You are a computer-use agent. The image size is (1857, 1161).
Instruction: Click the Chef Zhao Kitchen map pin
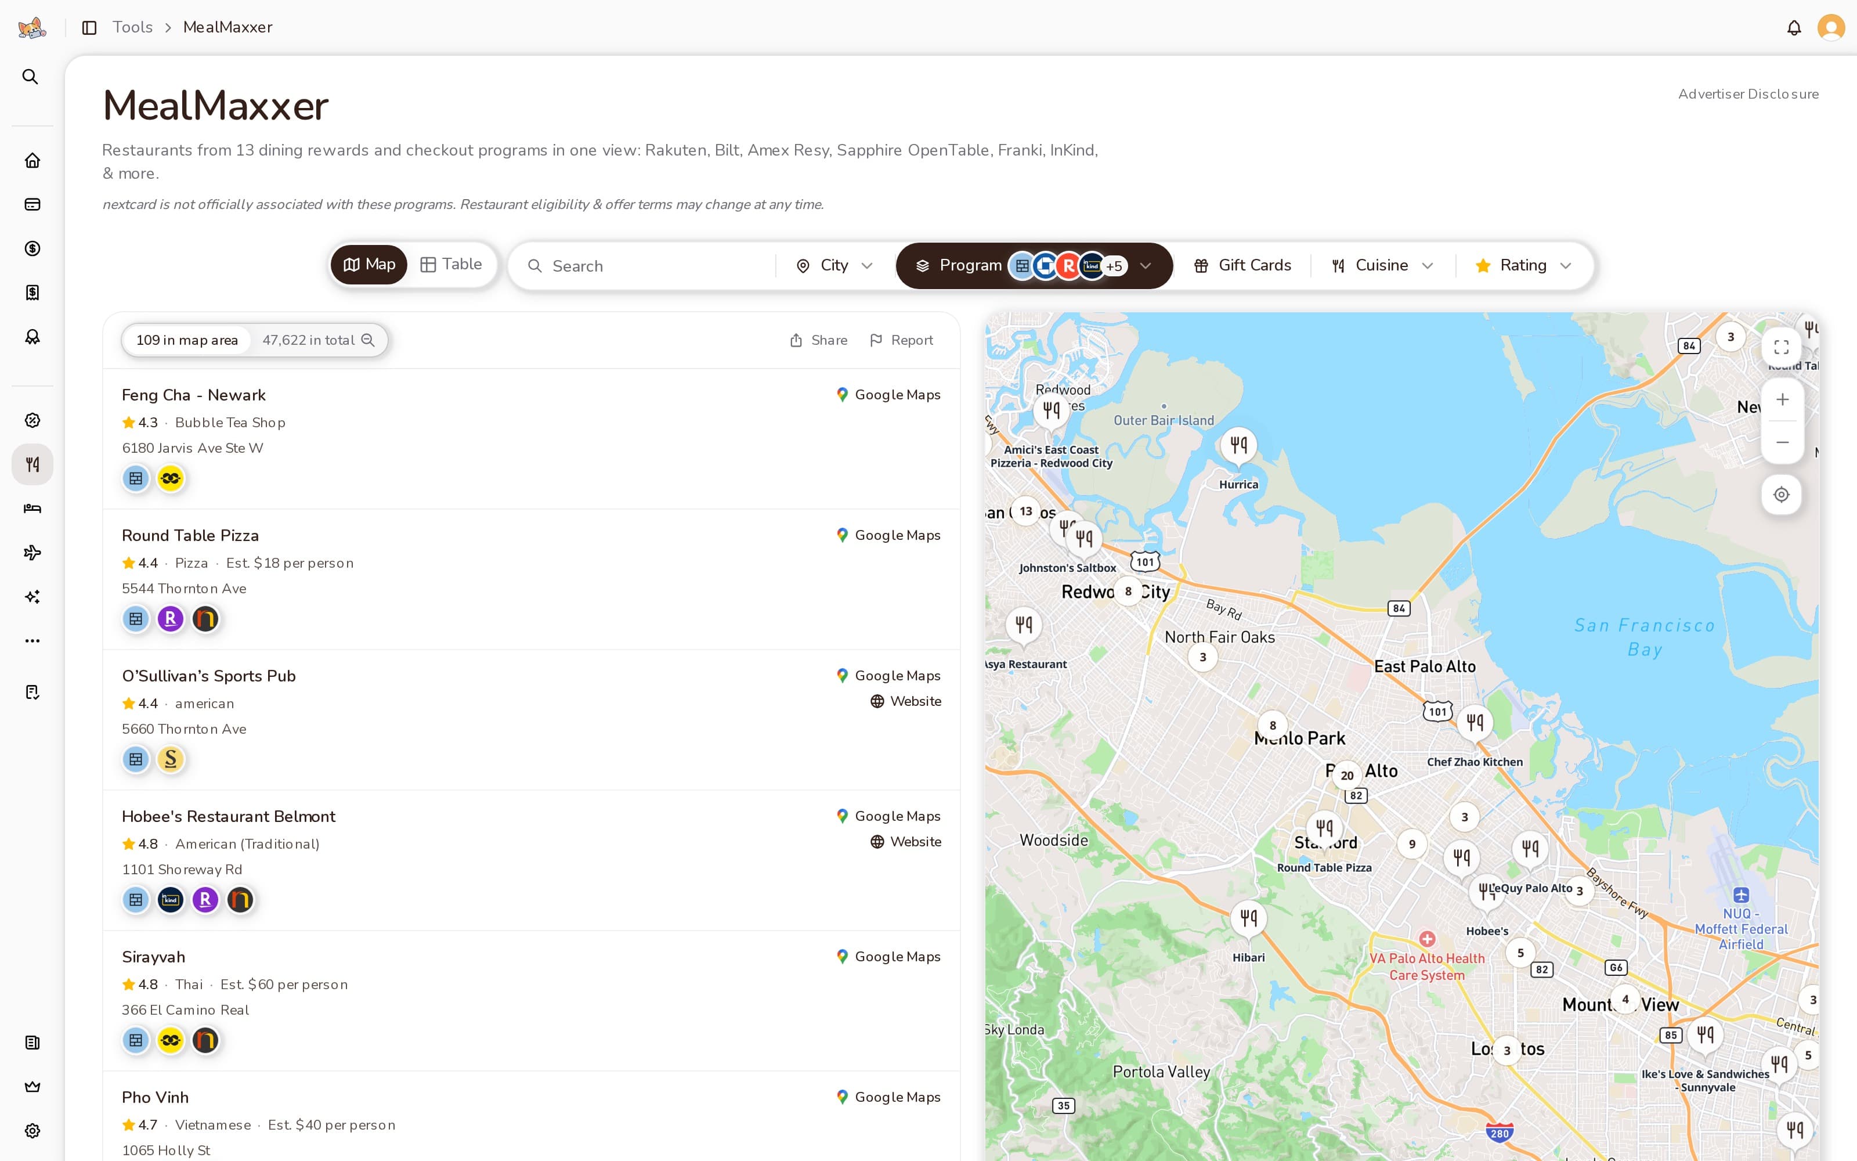pyautogui.click(x=1475, y=723)
